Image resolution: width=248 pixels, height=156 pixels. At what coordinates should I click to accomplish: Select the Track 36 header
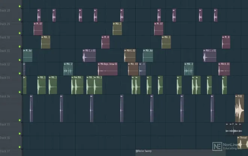(5, 138)
